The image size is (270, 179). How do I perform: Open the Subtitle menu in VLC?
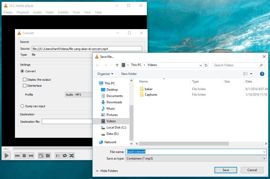tap(63, 12)
